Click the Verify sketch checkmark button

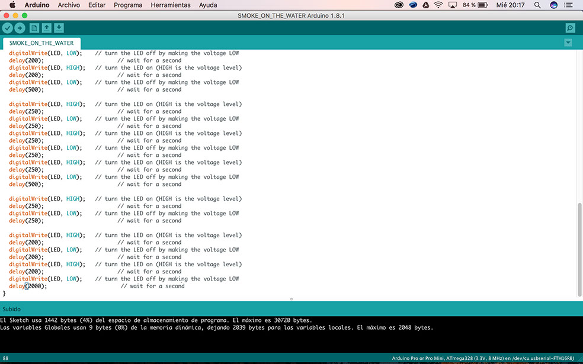[x=8, y=28]
